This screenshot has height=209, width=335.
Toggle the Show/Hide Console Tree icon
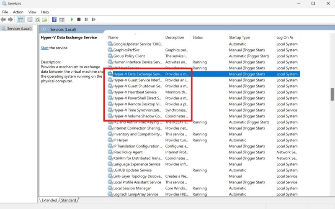tap(20, 19)
